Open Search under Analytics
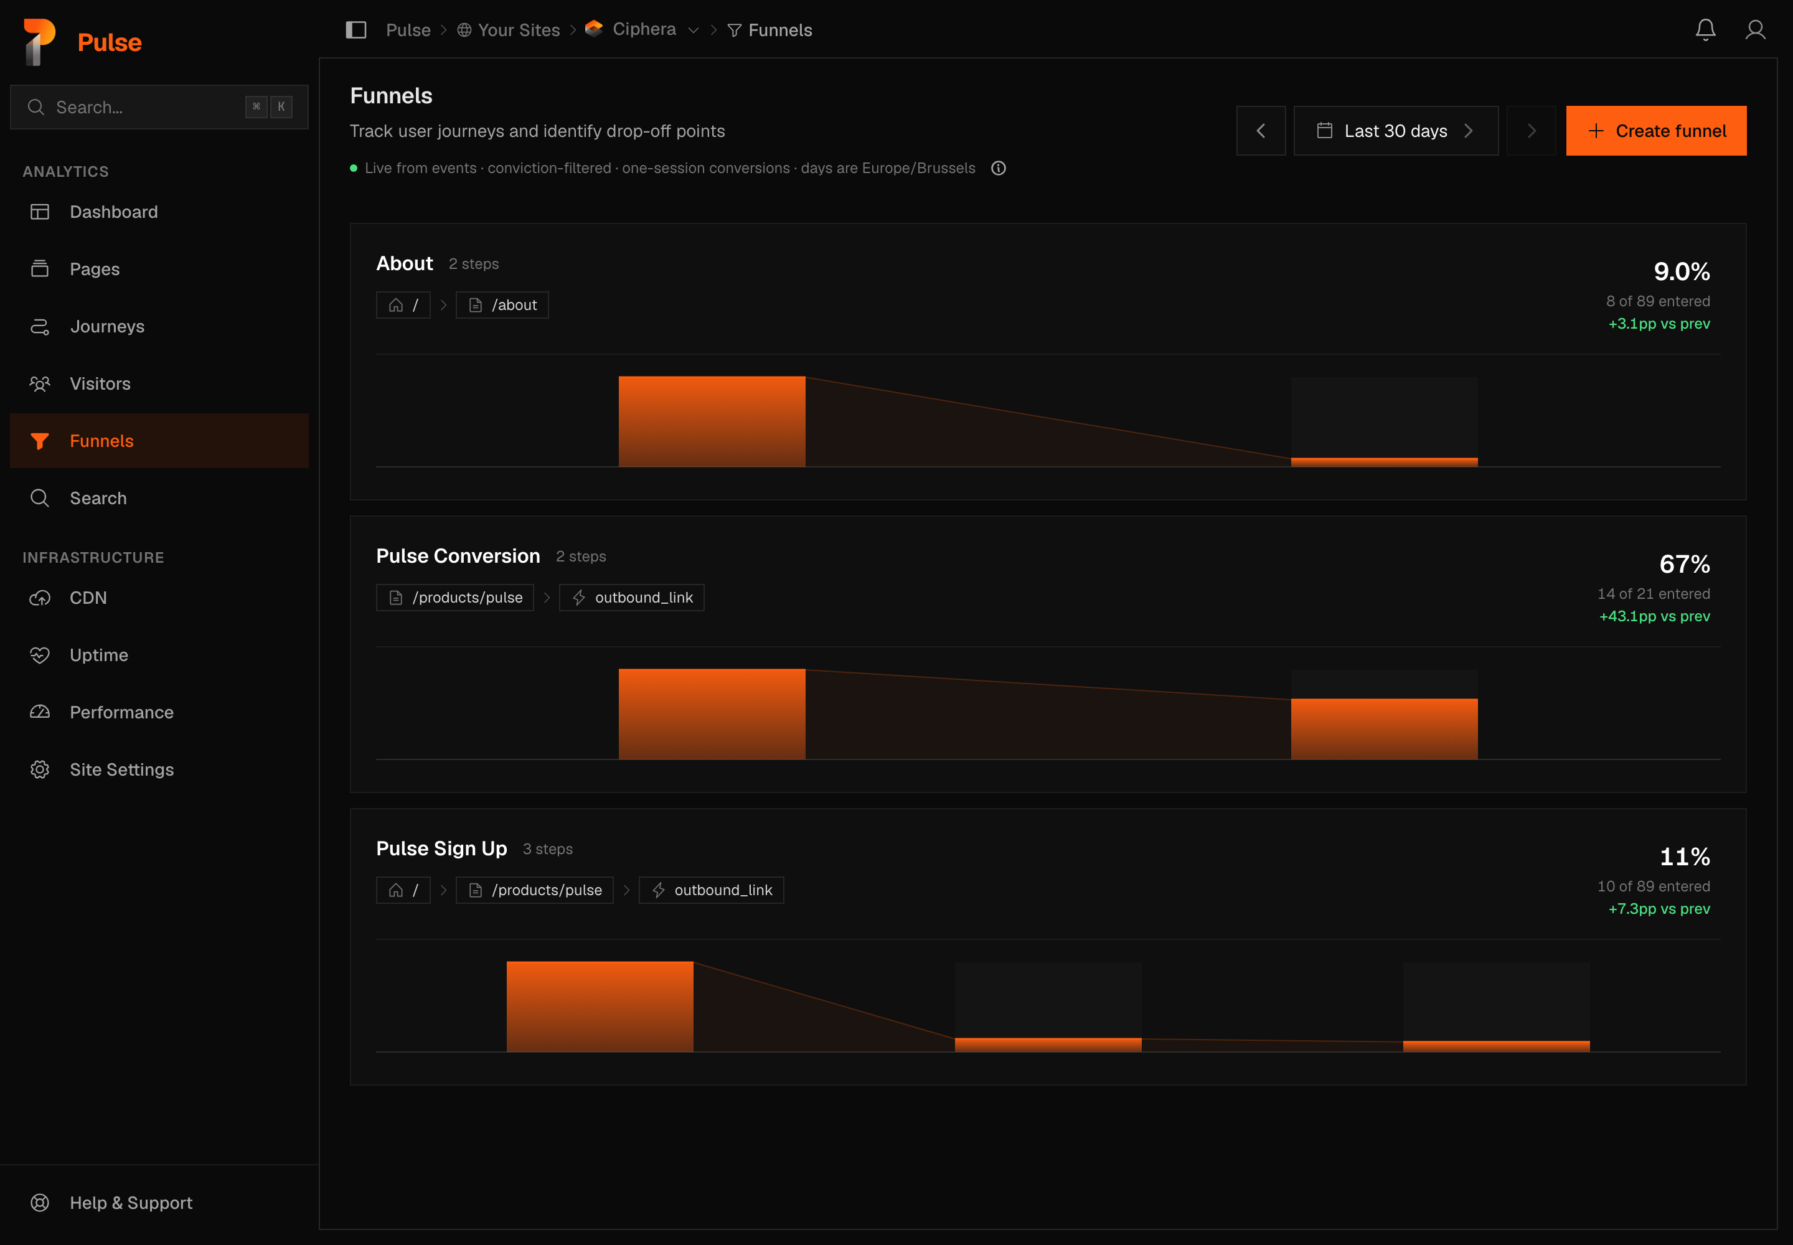 pyautogui.click(x=159, y=497)
